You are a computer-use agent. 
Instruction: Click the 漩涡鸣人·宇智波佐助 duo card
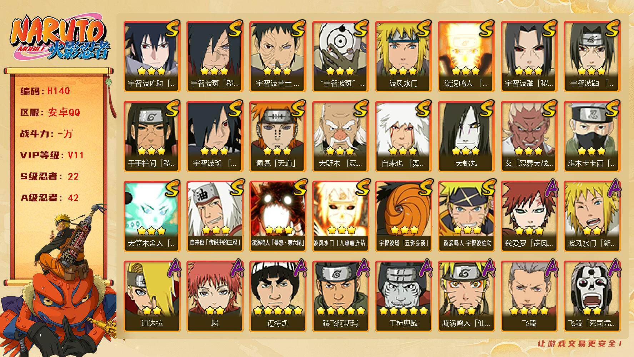point(466,216)
